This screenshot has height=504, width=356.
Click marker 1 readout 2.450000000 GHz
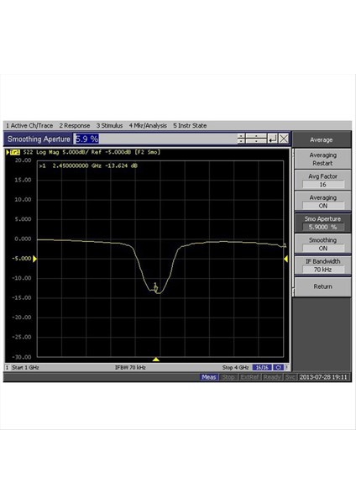pyautogui.click(x=88, y=165)
